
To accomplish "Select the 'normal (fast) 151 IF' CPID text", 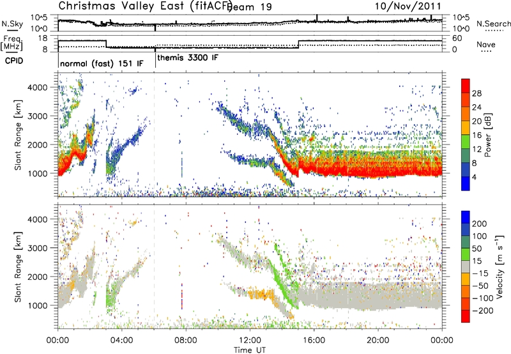I will [102, 63].
